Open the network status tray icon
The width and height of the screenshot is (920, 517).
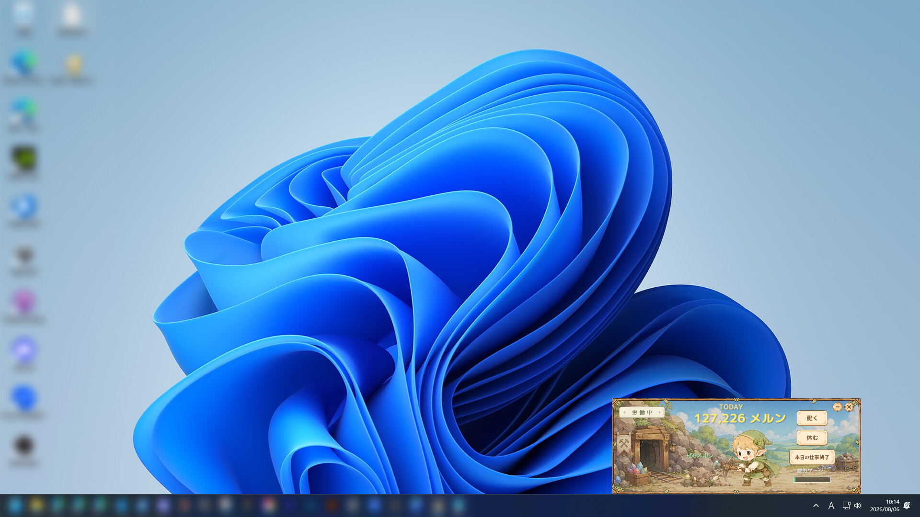pos(846,506)
